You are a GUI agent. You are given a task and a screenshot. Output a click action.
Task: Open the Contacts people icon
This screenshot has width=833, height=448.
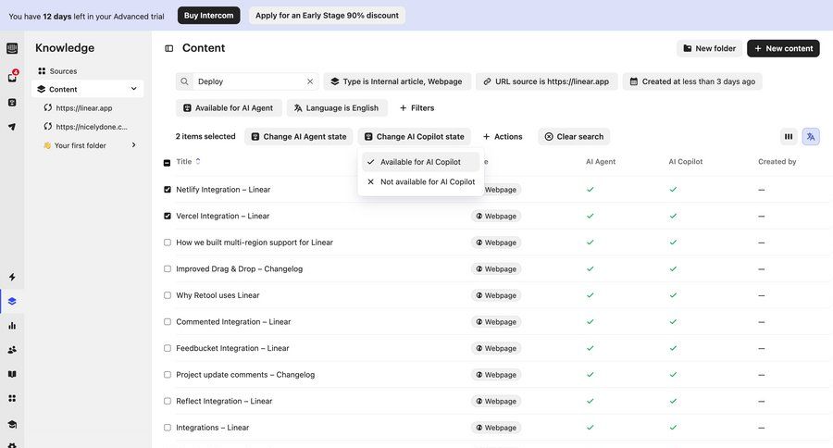[x=12, y=350]
